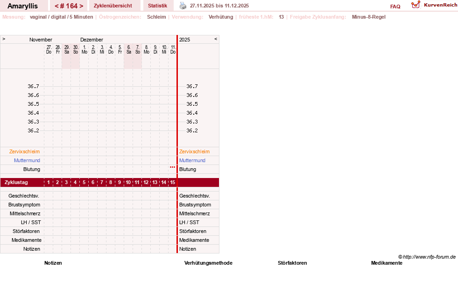The image size is (458, 281).
Task: Click the 'Verhütung' usage value
Action: pos(221,17)
